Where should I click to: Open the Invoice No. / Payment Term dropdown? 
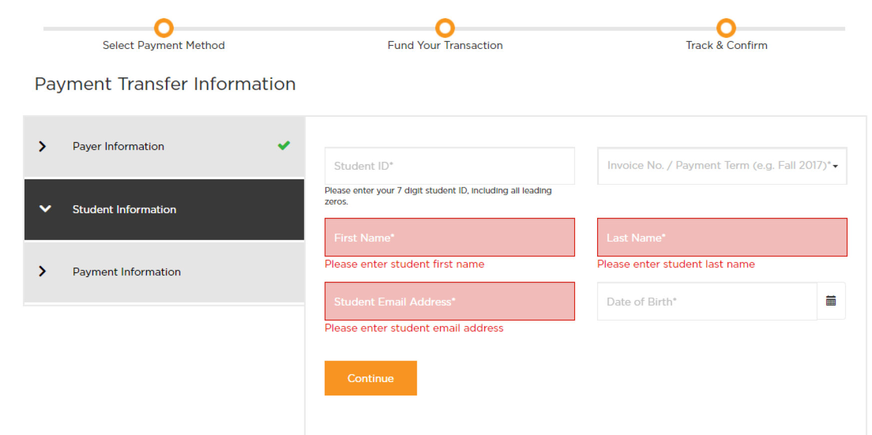(x=836, y=166)
